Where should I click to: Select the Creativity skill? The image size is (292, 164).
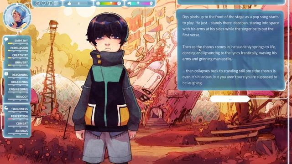[18, 56]
